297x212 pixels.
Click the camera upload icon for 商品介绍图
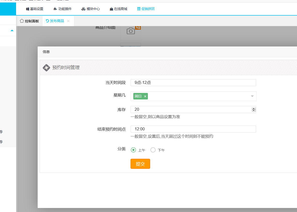pos(131,31)
